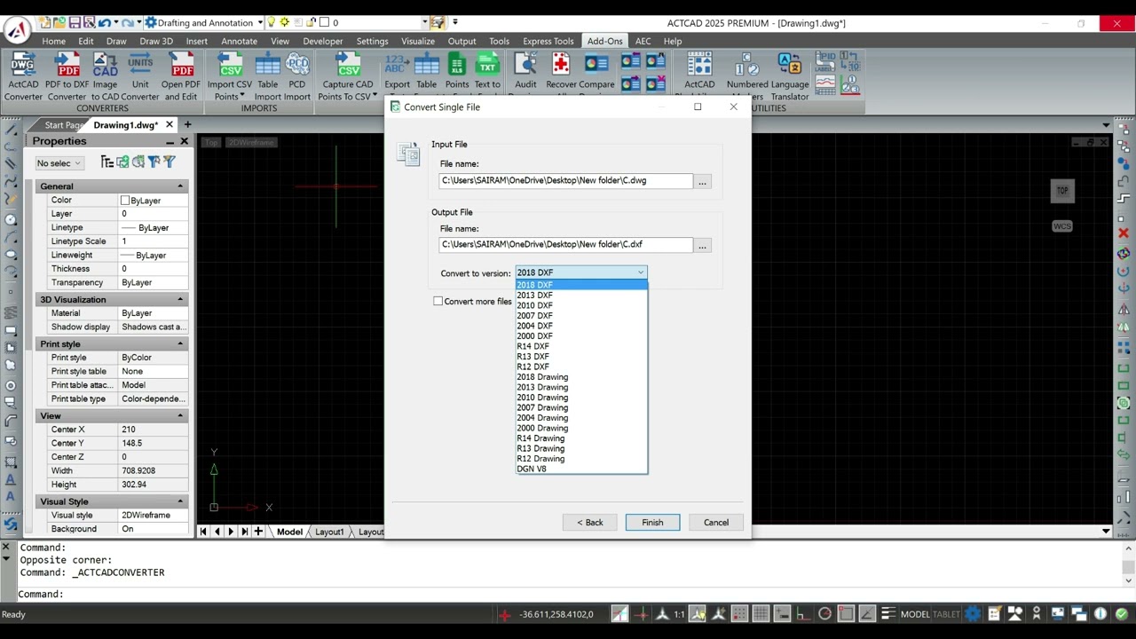
Task: Open the No selection dropdown in Properties
Action: pos(59,163)
